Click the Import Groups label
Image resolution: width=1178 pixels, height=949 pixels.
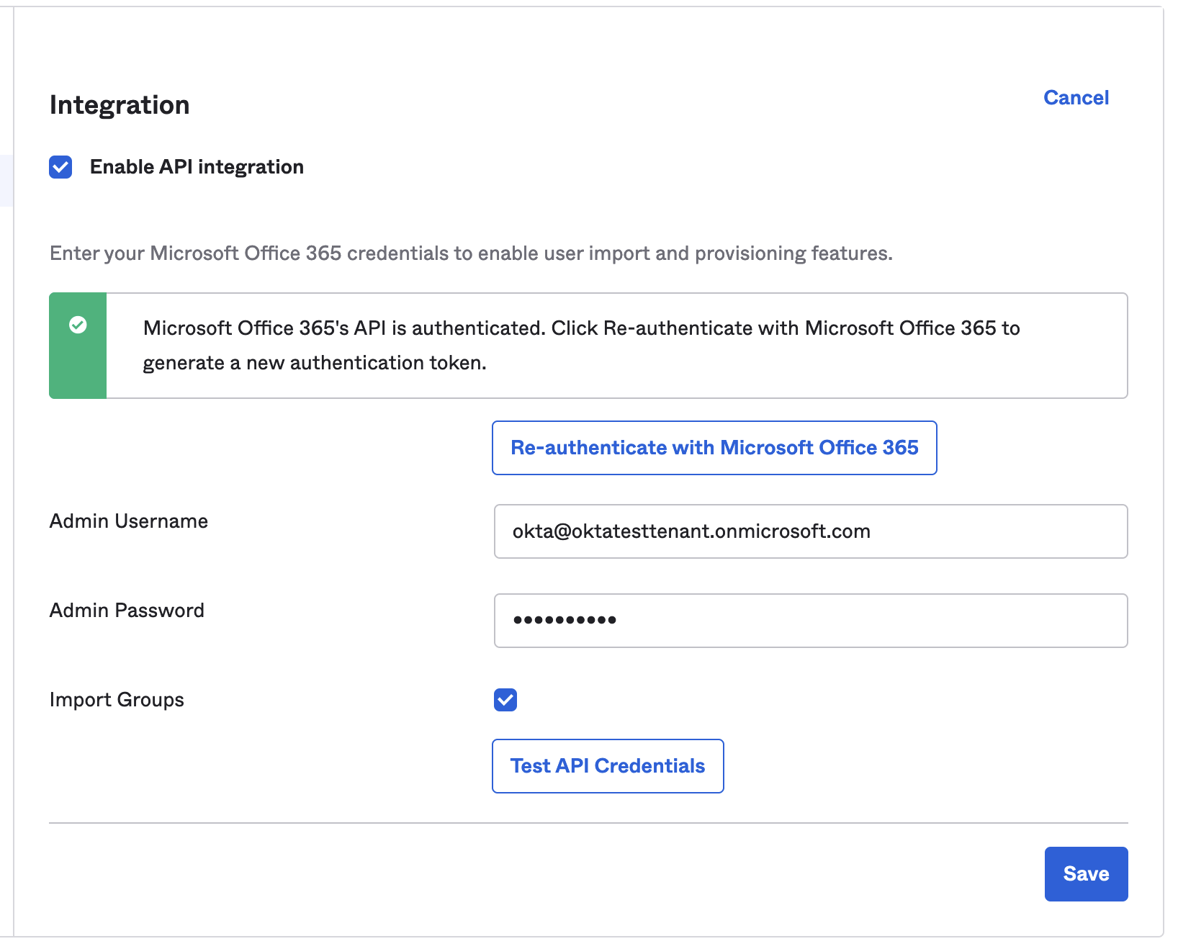click(117, 700)
